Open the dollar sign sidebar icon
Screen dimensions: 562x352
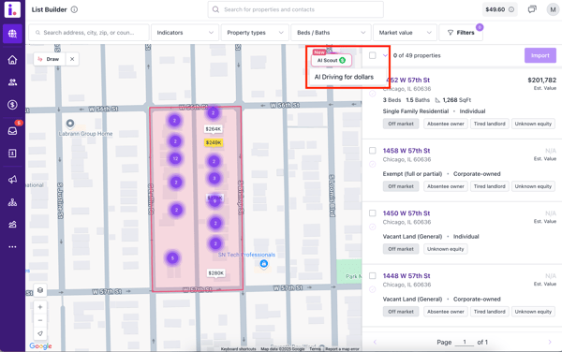click(12, 105)
